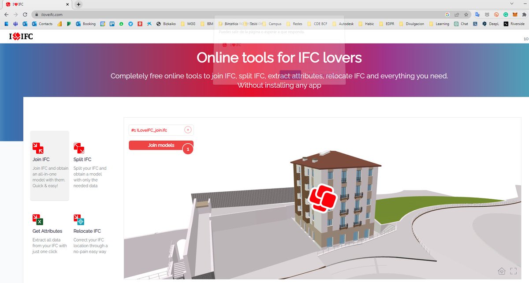Open the Google Maps pin bookmark
529x283 pixels.
click(140, 24)
